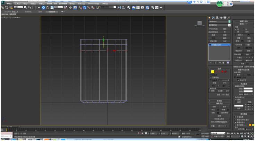Open the reference coordinate system dropdown

pos(59,7)
